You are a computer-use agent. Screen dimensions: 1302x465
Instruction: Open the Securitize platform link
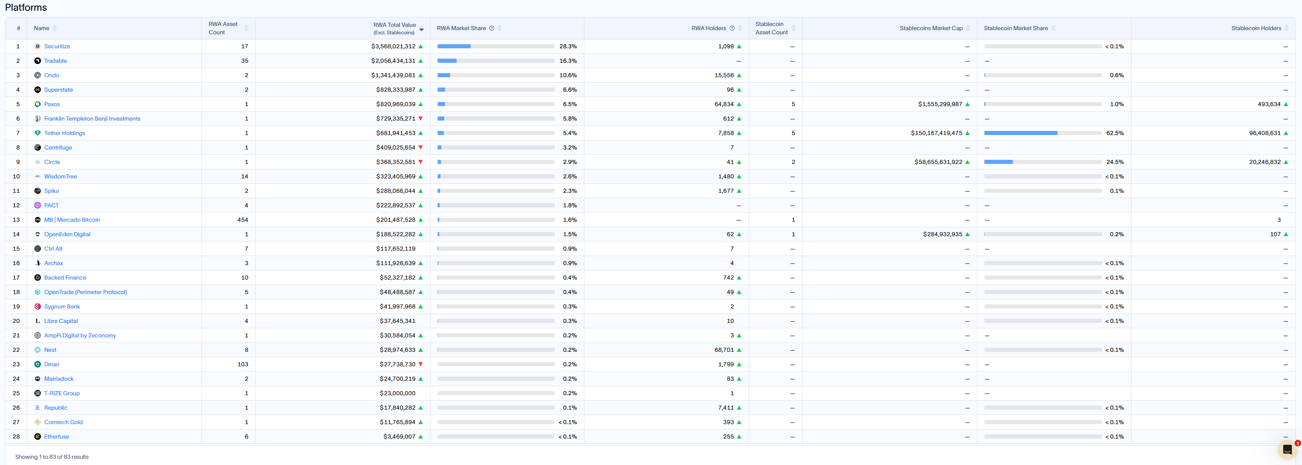pyautogui.click(x=57, y=46)
